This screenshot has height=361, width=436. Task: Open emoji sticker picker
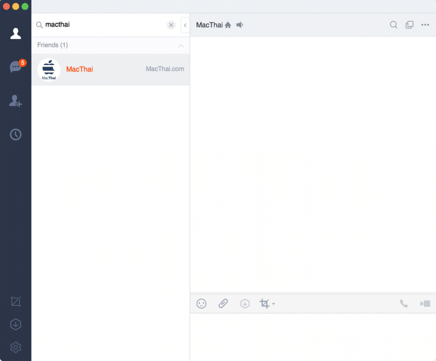[x=201, y=303]
